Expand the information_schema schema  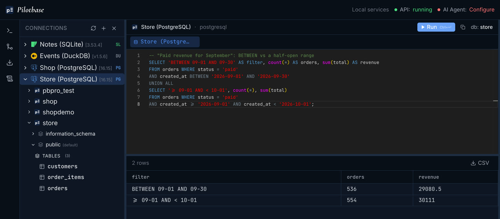(x=33, y=134)
